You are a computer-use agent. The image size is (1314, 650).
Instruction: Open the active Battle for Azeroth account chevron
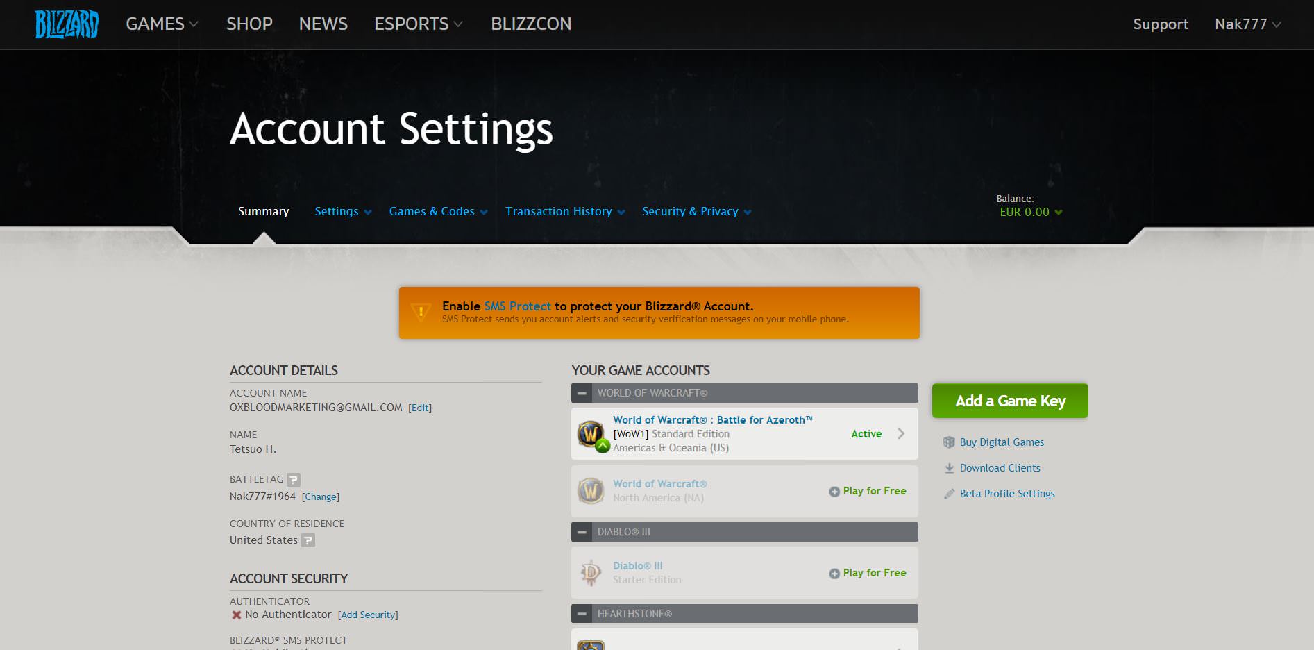click(x=901, y=434)
